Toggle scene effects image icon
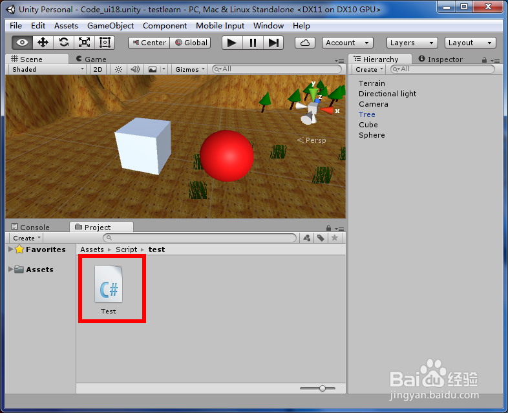Viewport: 508px width, 413px height. click(x=153, y=69)
